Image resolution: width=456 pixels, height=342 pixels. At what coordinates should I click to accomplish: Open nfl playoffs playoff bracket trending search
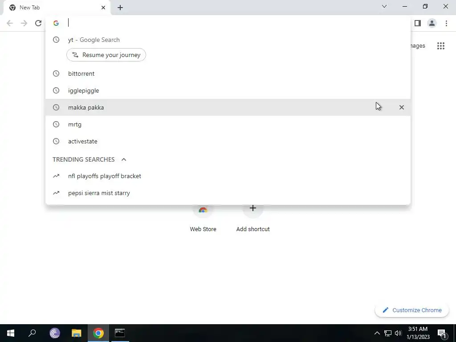point(228,176)
